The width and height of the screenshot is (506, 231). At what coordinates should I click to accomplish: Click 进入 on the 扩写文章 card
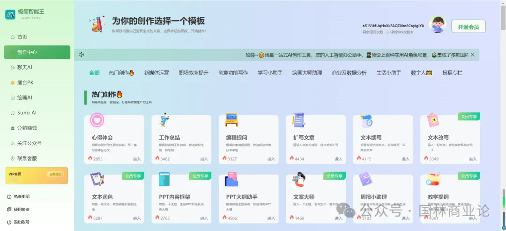[x=338, y=159]
